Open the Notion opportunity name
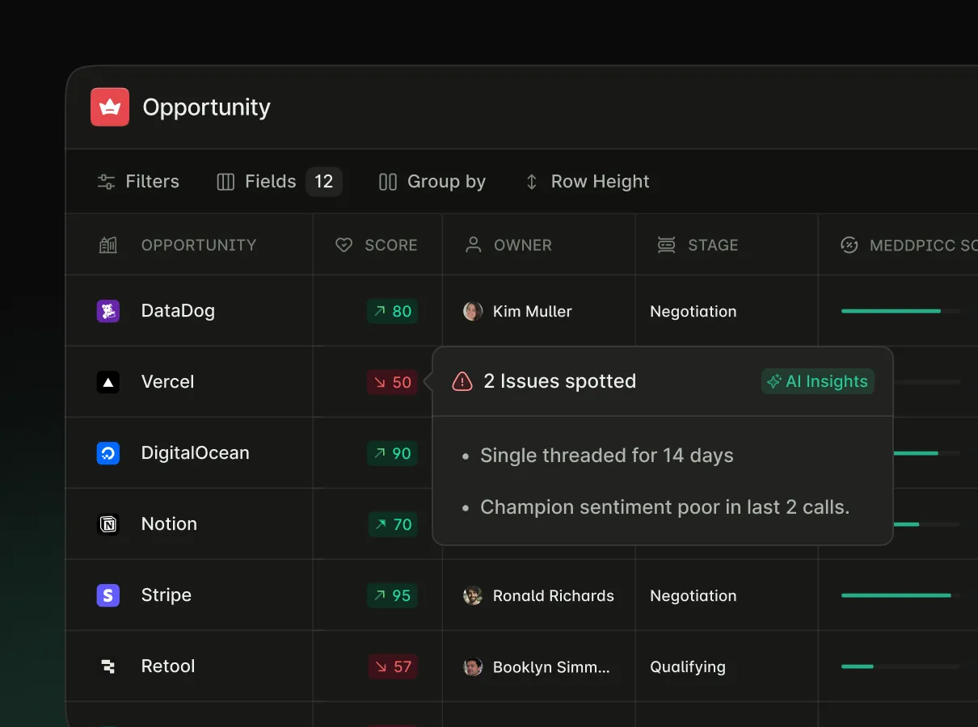The height and width of the screenshot is (727, 978). (169, 524)
